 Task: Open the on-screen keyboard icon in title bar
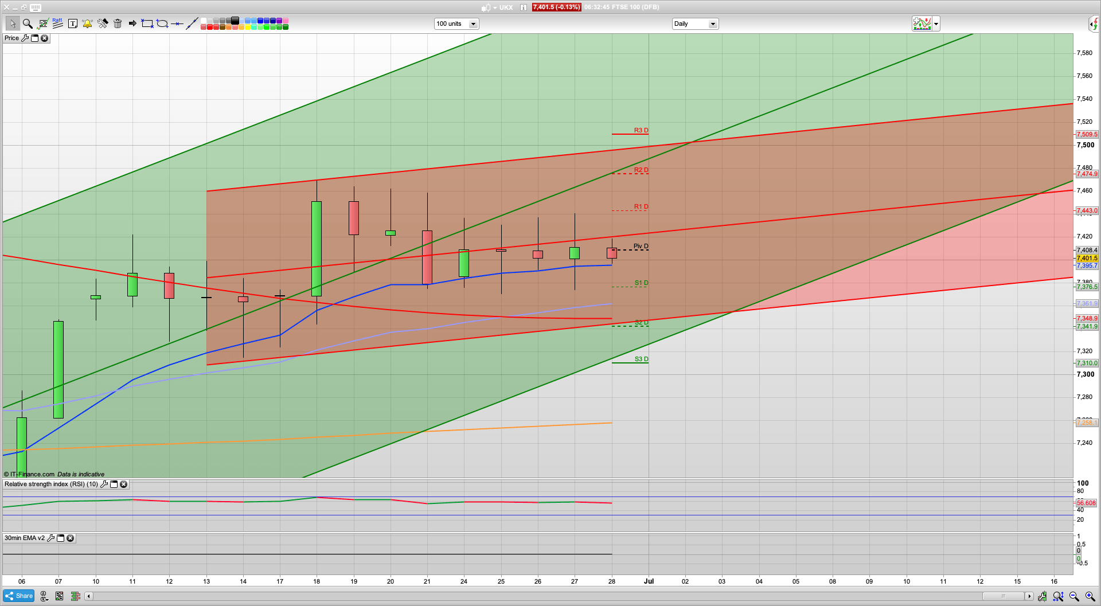click(x=36, y=7)
